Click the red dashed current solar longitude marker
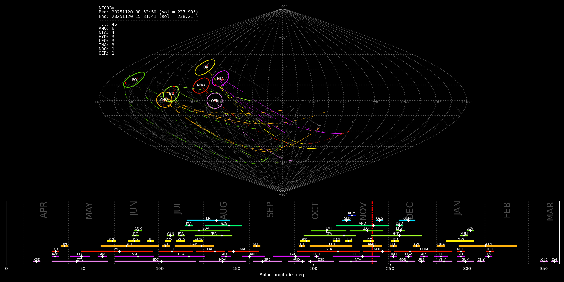 372,232
